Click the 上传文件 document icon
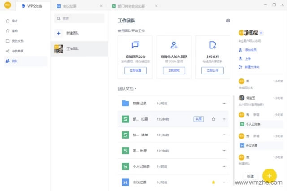 pos(213,45)
